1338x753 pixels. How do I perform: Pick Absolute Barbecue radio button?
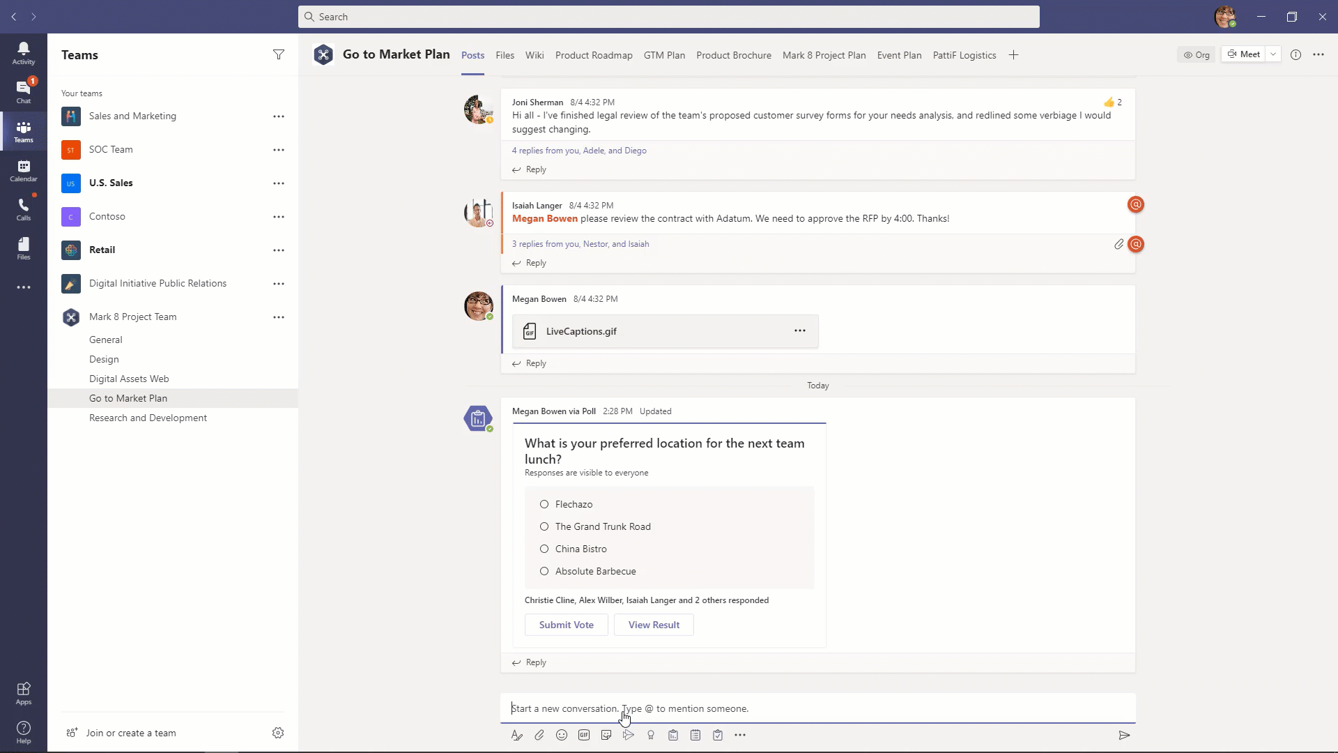[544, 571]
